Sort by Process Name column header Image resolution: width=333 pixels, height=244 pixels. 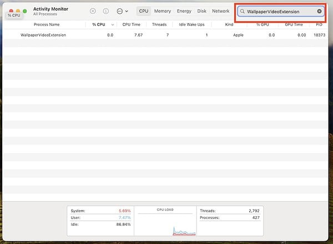click(x=47, y=24)
